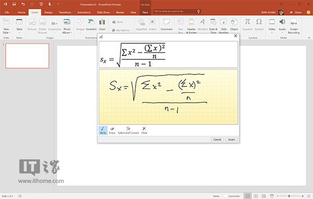Click the spell check status bar icon
313x199 pixels.
click(x=20, y=196)
